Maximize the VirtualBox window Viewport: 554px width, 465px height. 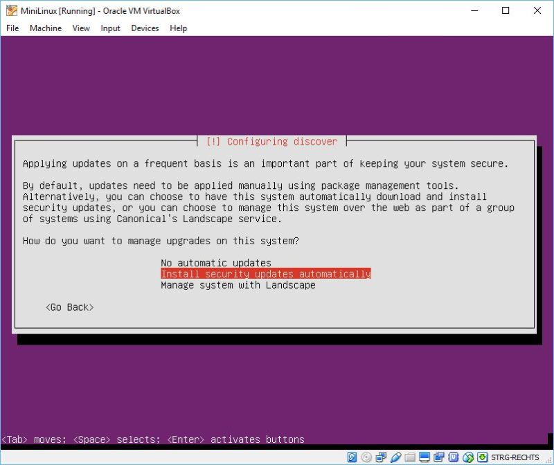506,10
